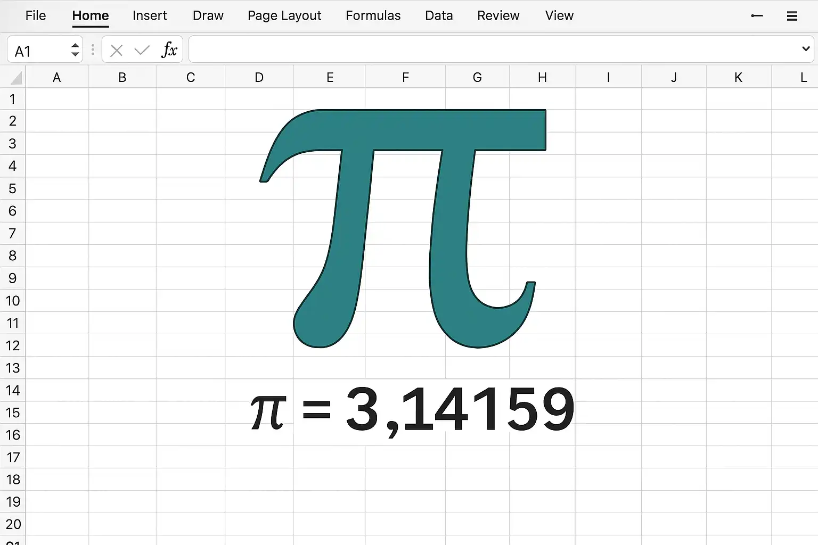Select row 8 header
The width and height of the screenshot is (818, 545).
[13, 255]
